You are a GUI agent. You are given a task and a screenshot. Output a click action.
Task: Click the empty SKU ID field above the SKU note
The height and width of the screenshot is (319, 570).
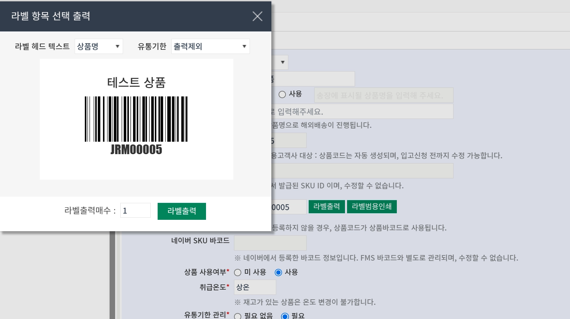pos(362,171)
